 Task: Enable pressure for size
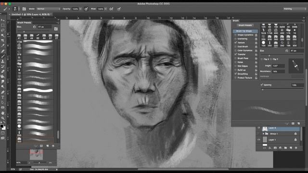[119, 9]
